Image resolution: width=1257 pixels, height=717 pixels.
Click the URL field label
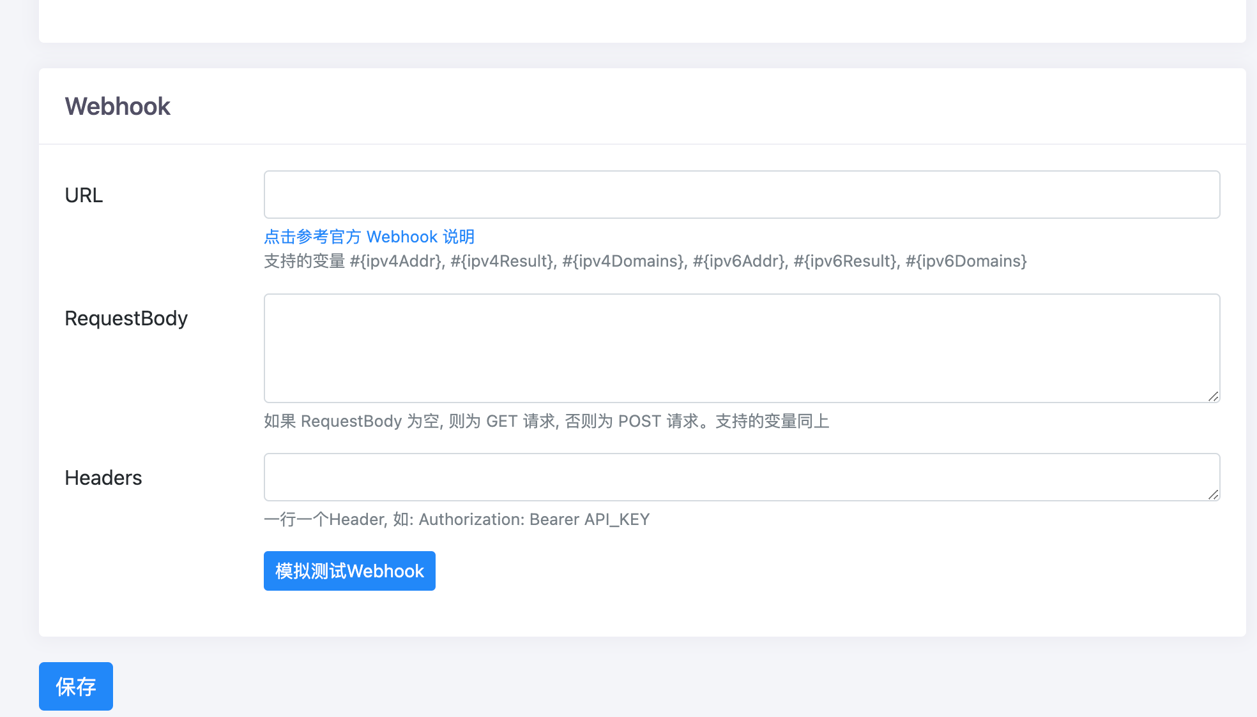84,195
